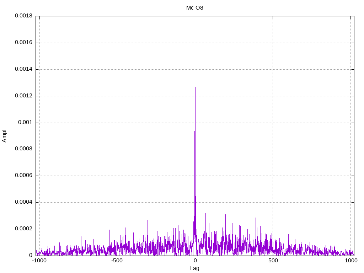Select the 0.001 y-axis tick label
The height and width of the screenshot is (273, 364).
click(26, 123)
